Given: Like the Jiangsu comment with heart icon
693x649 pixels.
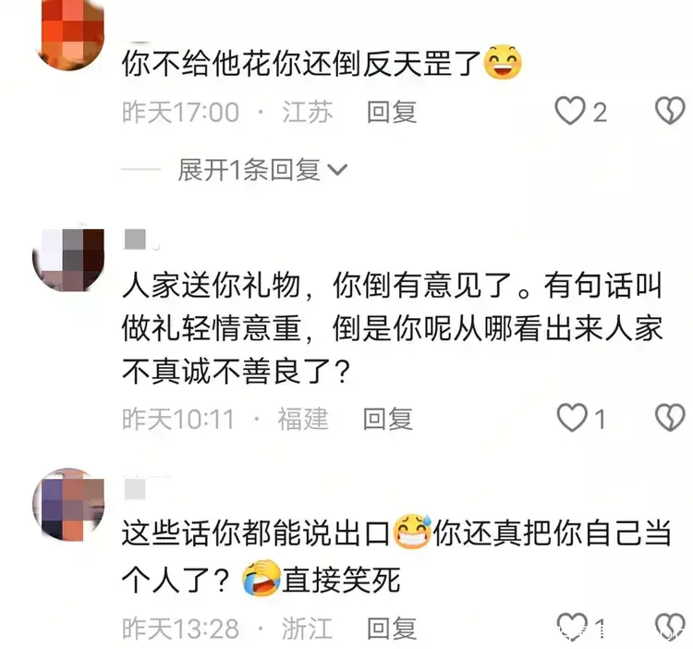Looking at the screenshot, I should tap(570, 111).
